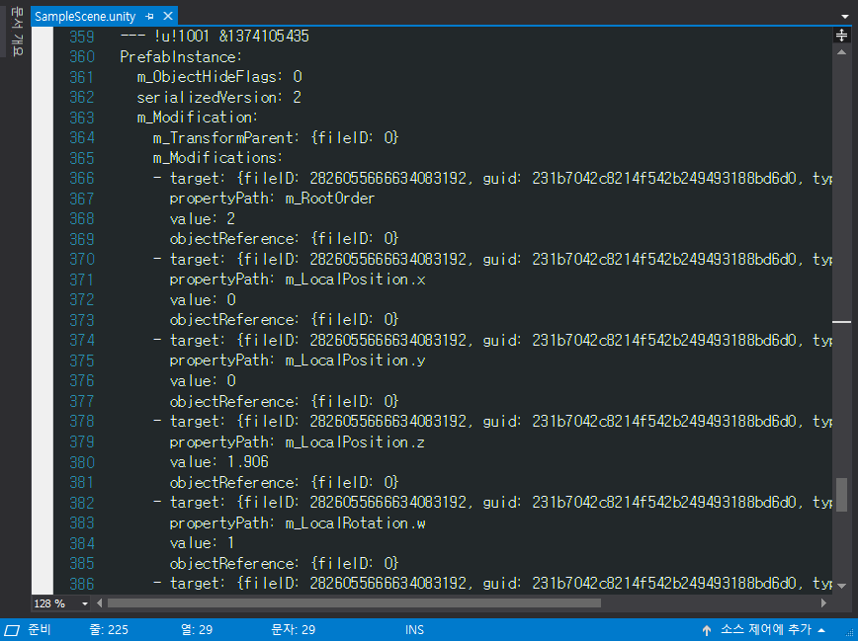Toggle the INS insert mode indicator
This screenshot has width=858, height=641.
point(414,630)
